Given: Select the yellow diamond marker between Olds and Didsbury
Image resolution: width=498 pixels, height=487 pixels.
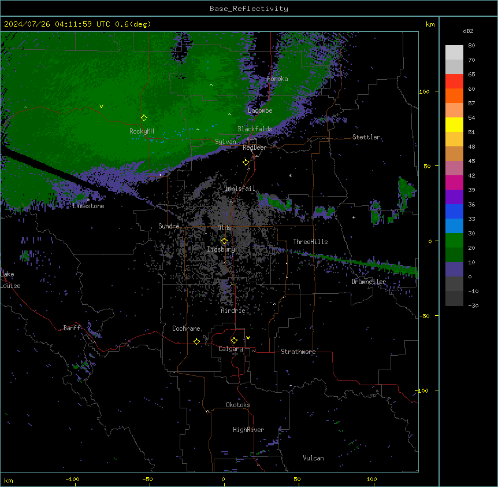Looking at the screenshot, I should [224, 241].
